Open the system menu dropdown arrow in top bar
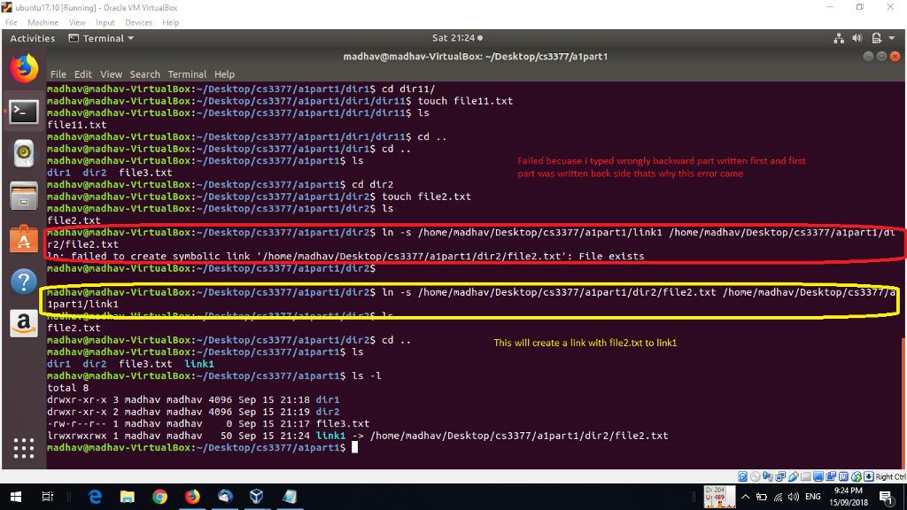The image size is (907, 510). pyautogui.click(x=892, y=38)
